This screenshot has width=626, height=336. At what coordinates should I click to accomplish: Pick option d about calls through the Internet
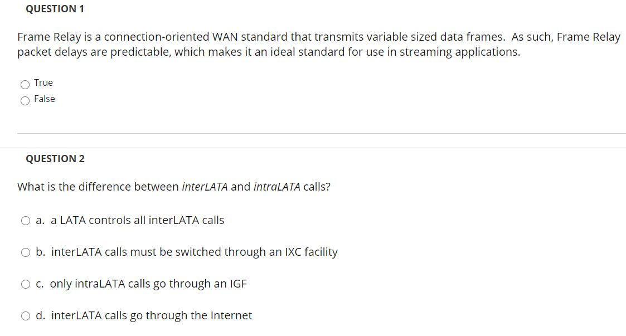(x=25, y=316)
